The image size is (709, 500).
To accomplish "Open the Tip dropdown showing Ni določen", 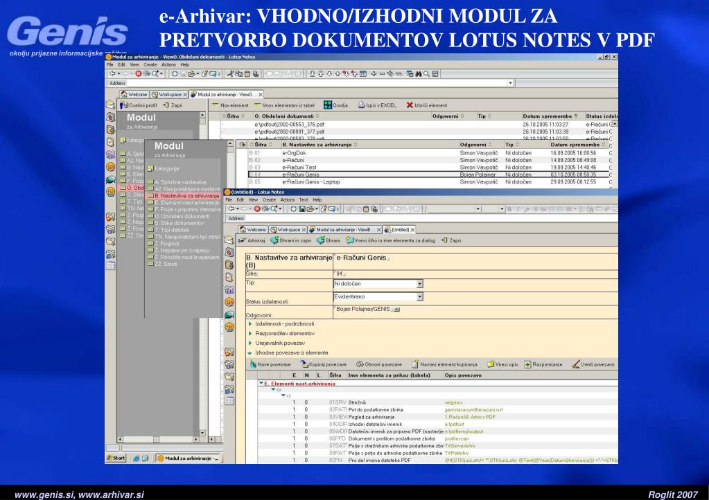I will point(419,284).
